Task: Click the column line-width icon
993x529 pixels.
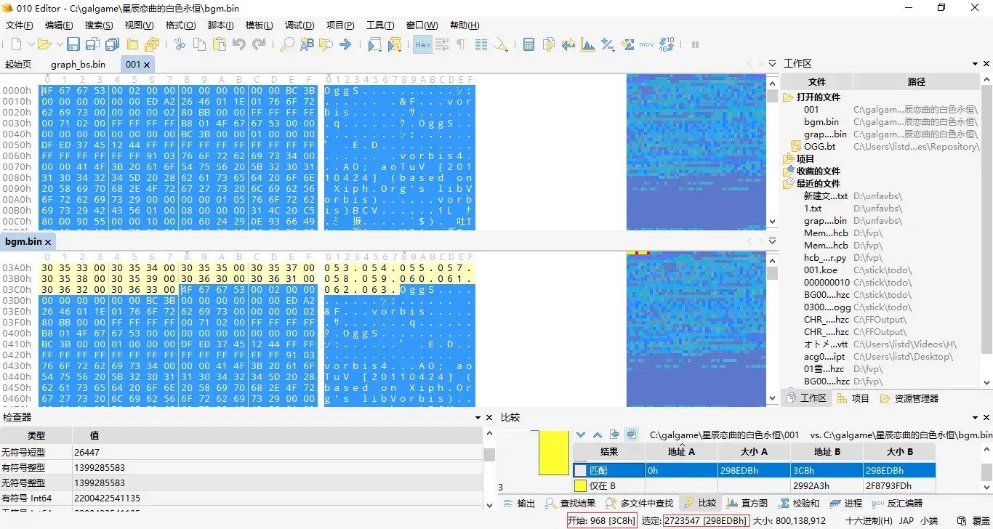Action: pos(481,44)
